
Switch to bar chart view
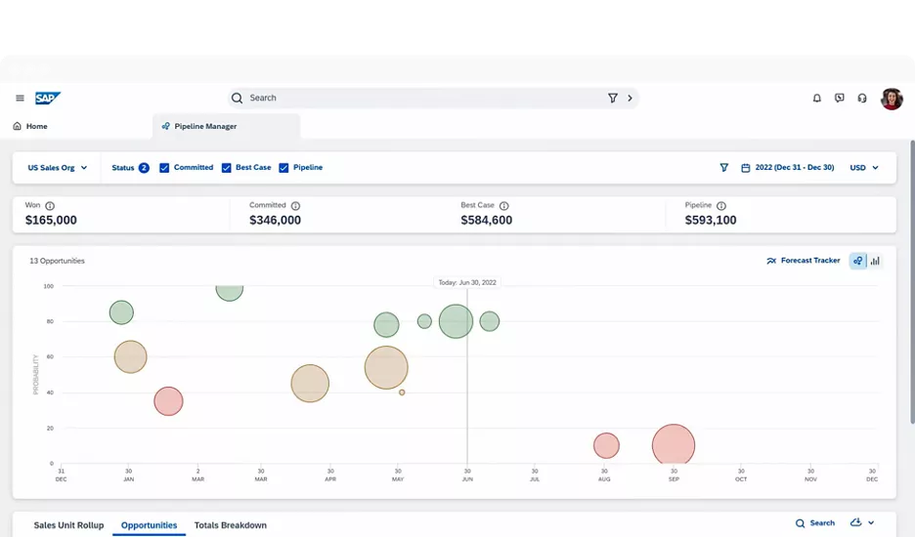coord(875,261)
